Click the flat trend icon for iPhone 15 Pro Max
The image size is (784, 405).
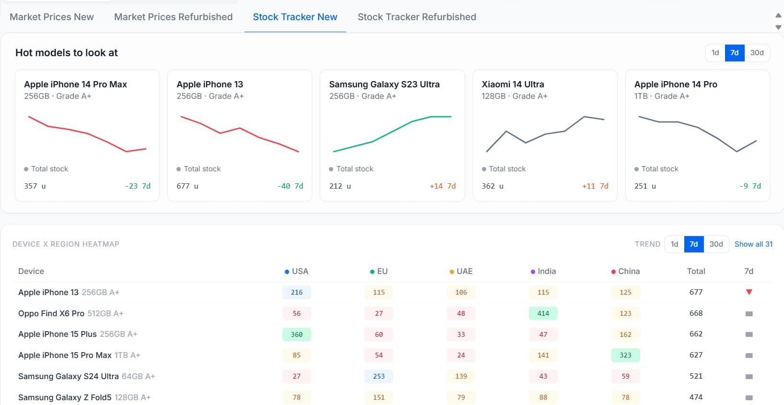tap(749, 356)
